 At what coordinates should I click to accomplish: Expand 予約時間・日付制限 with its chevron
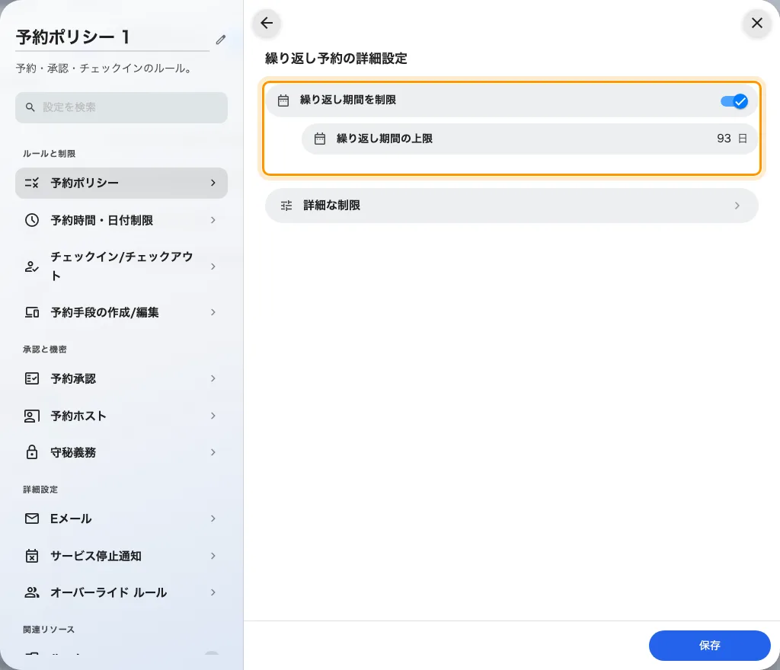[x=213, y=220]
